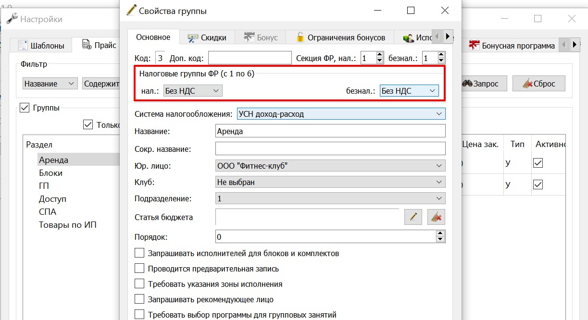This screenshot has width=588, height=320.
Task: Click the wrench icon in Настройки title bar
Action: point(12,19)
